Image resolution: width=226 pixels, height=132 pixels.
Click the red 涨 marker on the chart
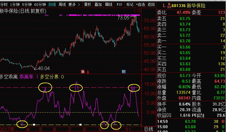coord(83,71)
